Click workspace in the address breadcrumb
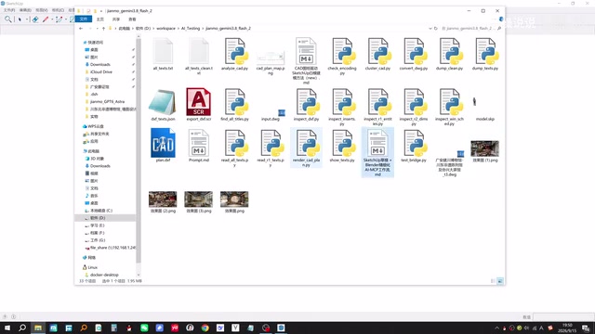Viewport: 595px width, 334px height. 165,29
